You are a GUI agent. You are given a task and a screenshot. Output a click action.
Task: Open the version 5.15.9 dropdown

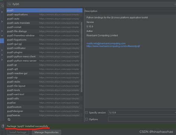click(x=142, y=113)
